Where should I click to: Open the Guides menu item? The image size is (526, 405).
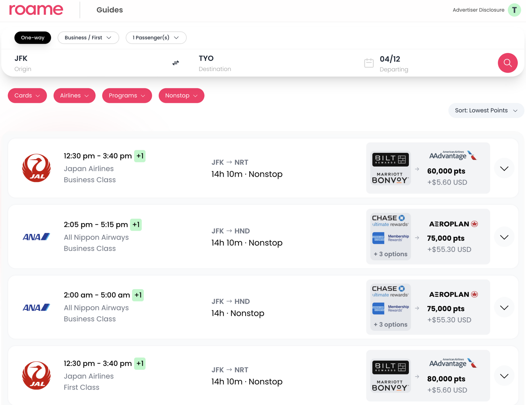pyautogui.click(x=109, y=10)
